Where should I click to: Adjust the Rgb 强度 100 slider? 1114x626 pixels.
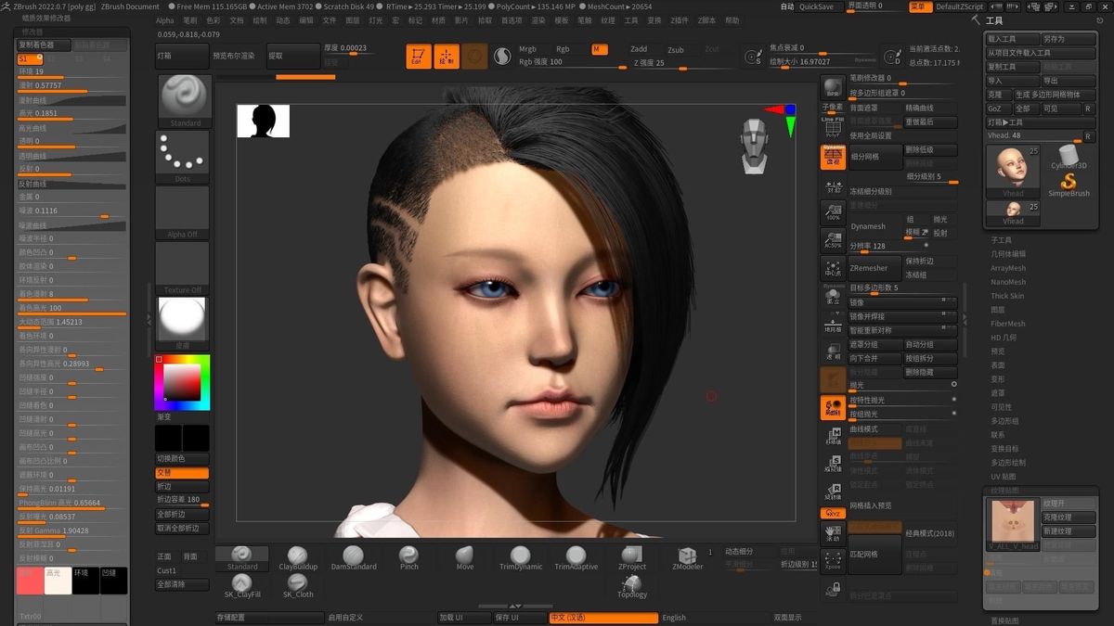coord(572,63)
